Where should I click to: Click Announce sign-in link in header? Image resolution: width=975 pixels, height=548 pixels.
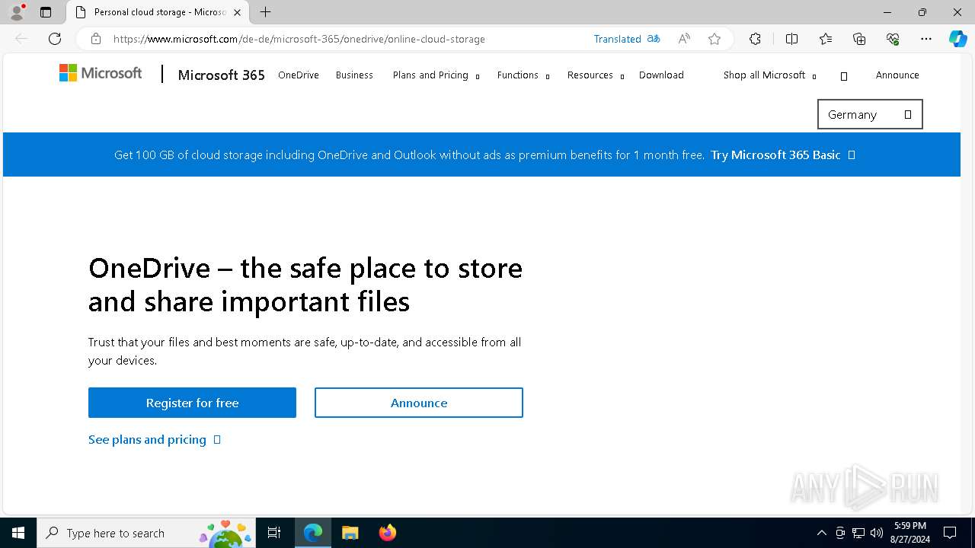[897, 75]
